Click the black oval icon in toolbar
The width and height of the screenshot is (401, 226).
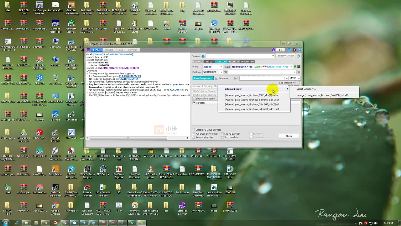pos(294,50)
